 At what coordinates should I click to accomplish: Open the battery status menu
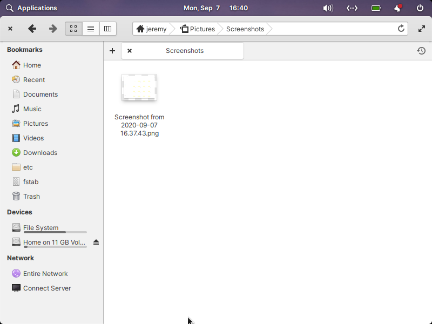[375, 8]
